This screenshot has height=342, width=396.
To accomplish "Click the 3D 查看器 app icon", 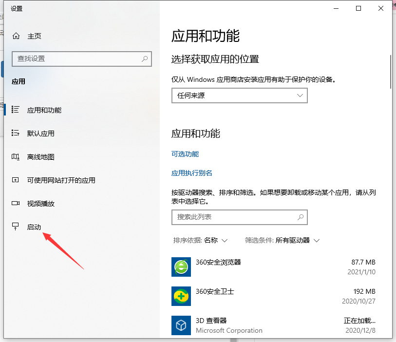I will pyautogui.click(x=181, y=325).
